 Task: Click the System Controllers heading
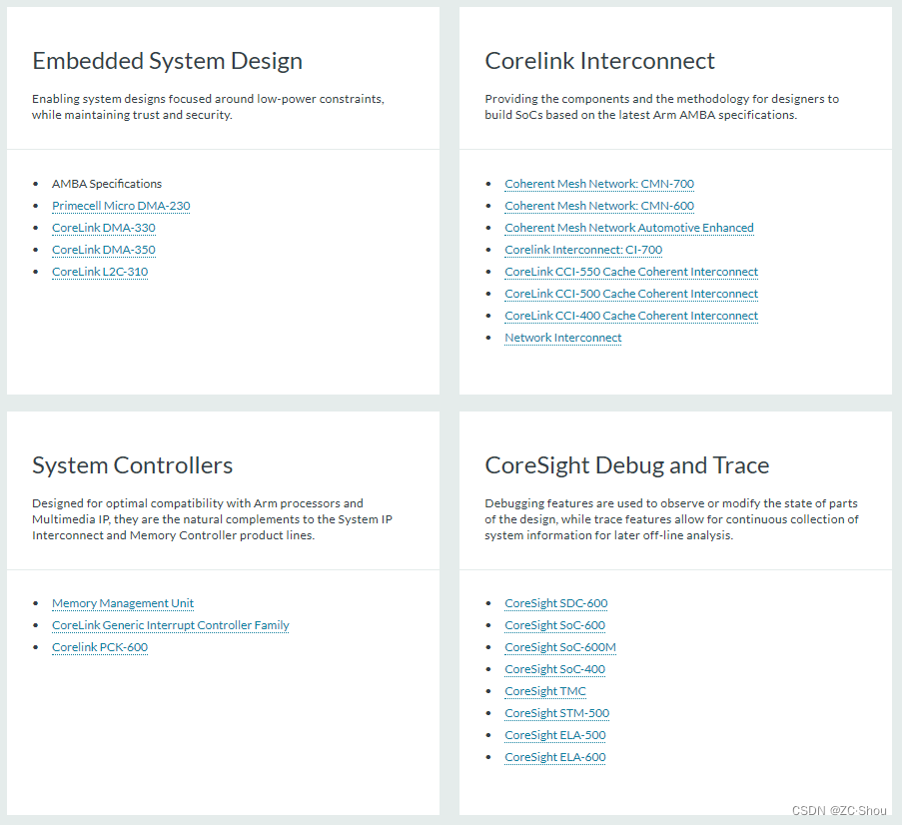[132, 465]
